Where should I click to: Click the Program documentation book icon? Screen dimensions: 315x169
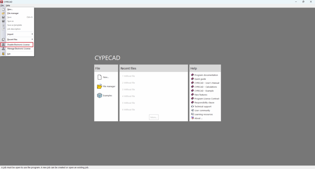pyautogui.click(x=192, y=75)
